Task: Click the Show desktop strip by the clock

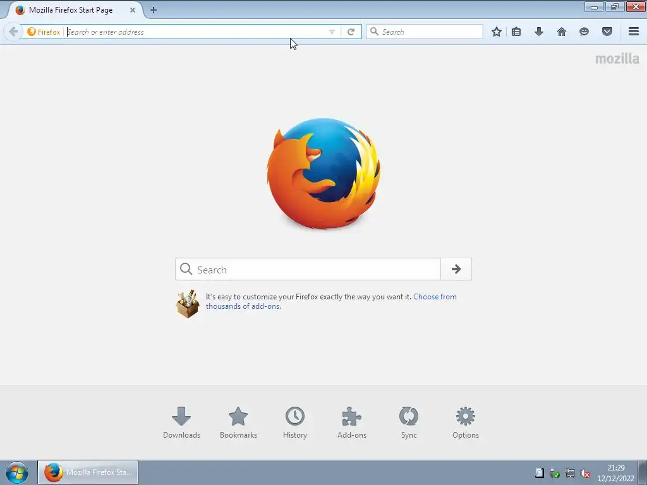Action: (643, 472)
